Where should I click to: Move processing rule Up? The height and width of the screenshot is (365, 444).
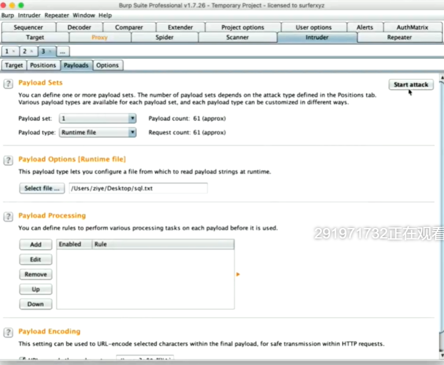pos(35,289)
